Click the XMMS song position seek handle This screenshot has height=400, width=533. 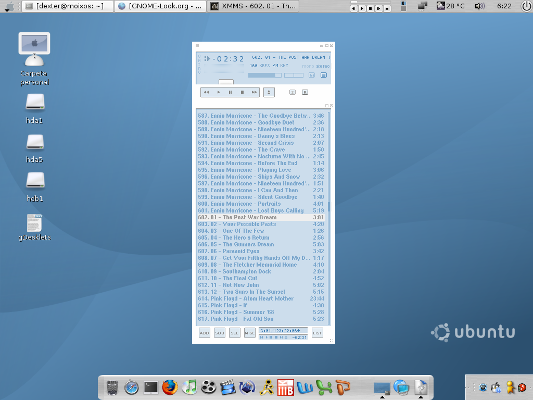pyautogui.click(x=226, y=82)
